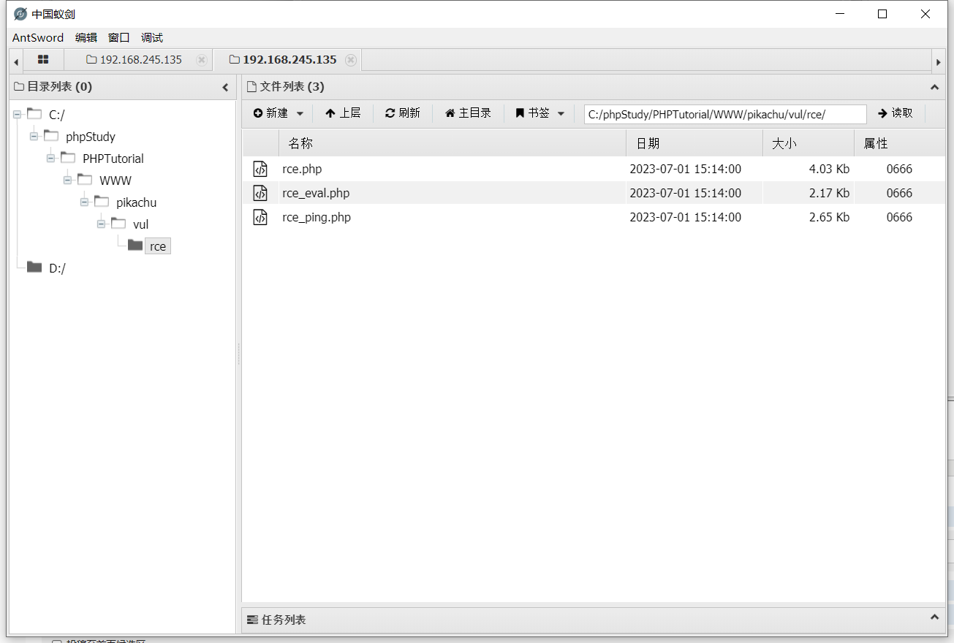954x643 pixels.
Task: Open the 编辑 menu
Action: click(86, 37)
